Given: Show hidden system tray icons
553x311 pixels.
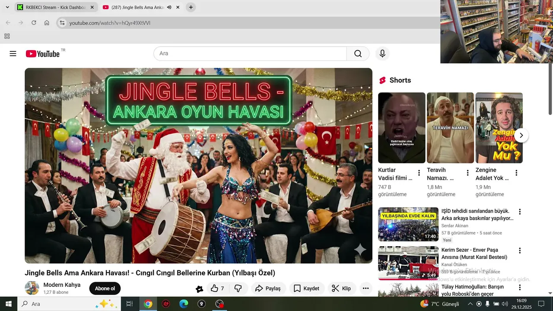Looking at the screenshot, I should tap(470, 304).
